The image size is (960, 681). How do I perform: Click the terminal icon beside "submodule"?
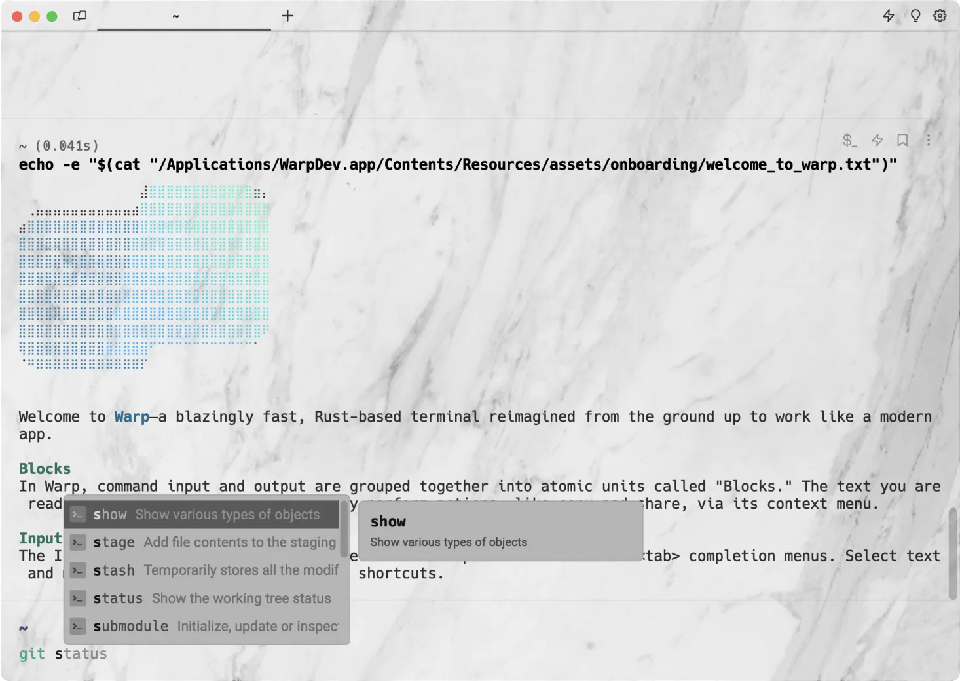[78, 625]
